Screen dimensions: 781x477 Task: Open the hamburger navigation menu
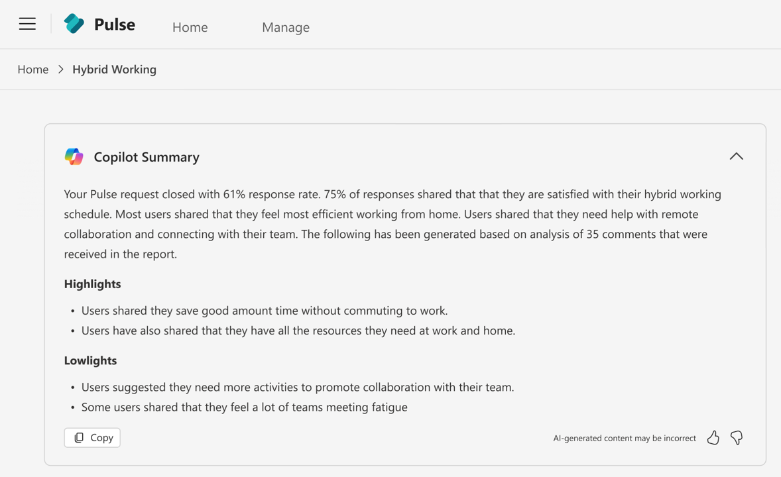click(27, 24)
